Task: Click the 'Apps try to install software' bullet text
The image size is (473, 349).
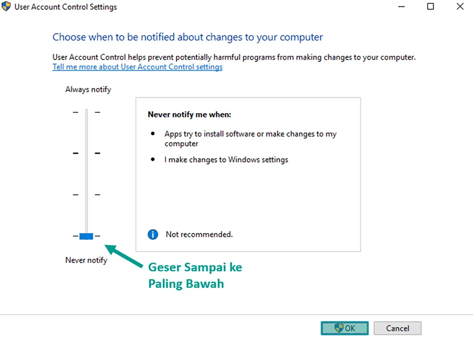Action: click(250, 138)
